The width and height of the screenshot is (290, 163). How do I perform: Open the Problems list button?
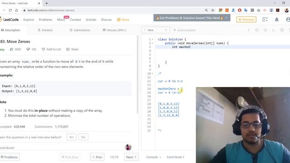coord(9,157)
